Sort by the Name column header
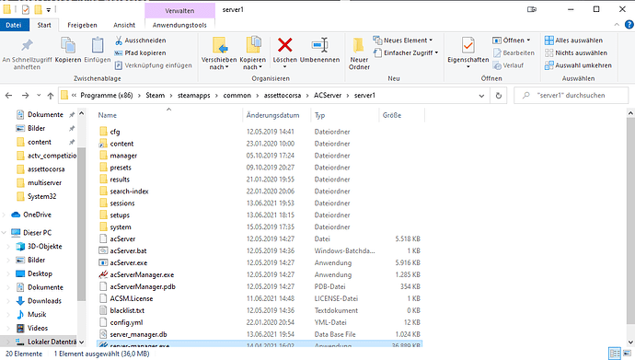Viewport: 635px width, 360px height. point(107,115)
